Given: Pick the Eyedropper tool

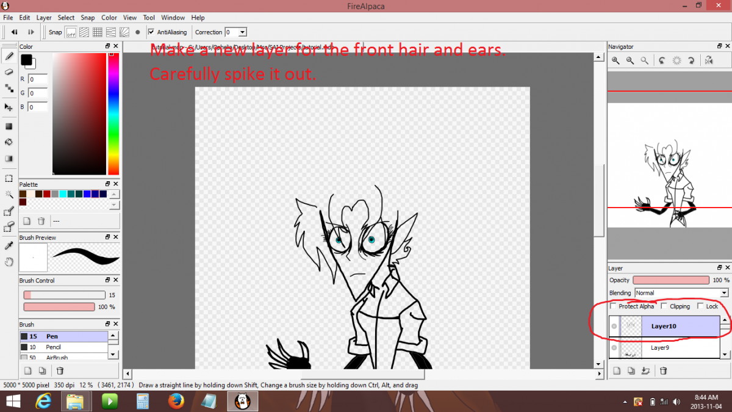Looking at the screenshot, I should click(9, 245).
